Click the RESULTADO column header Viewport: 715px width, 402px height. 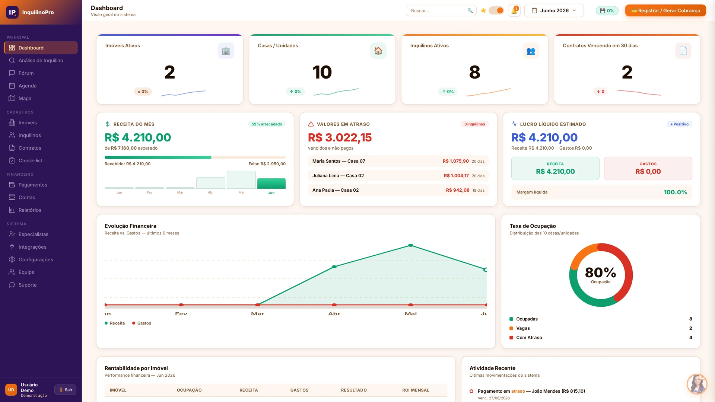354,390
